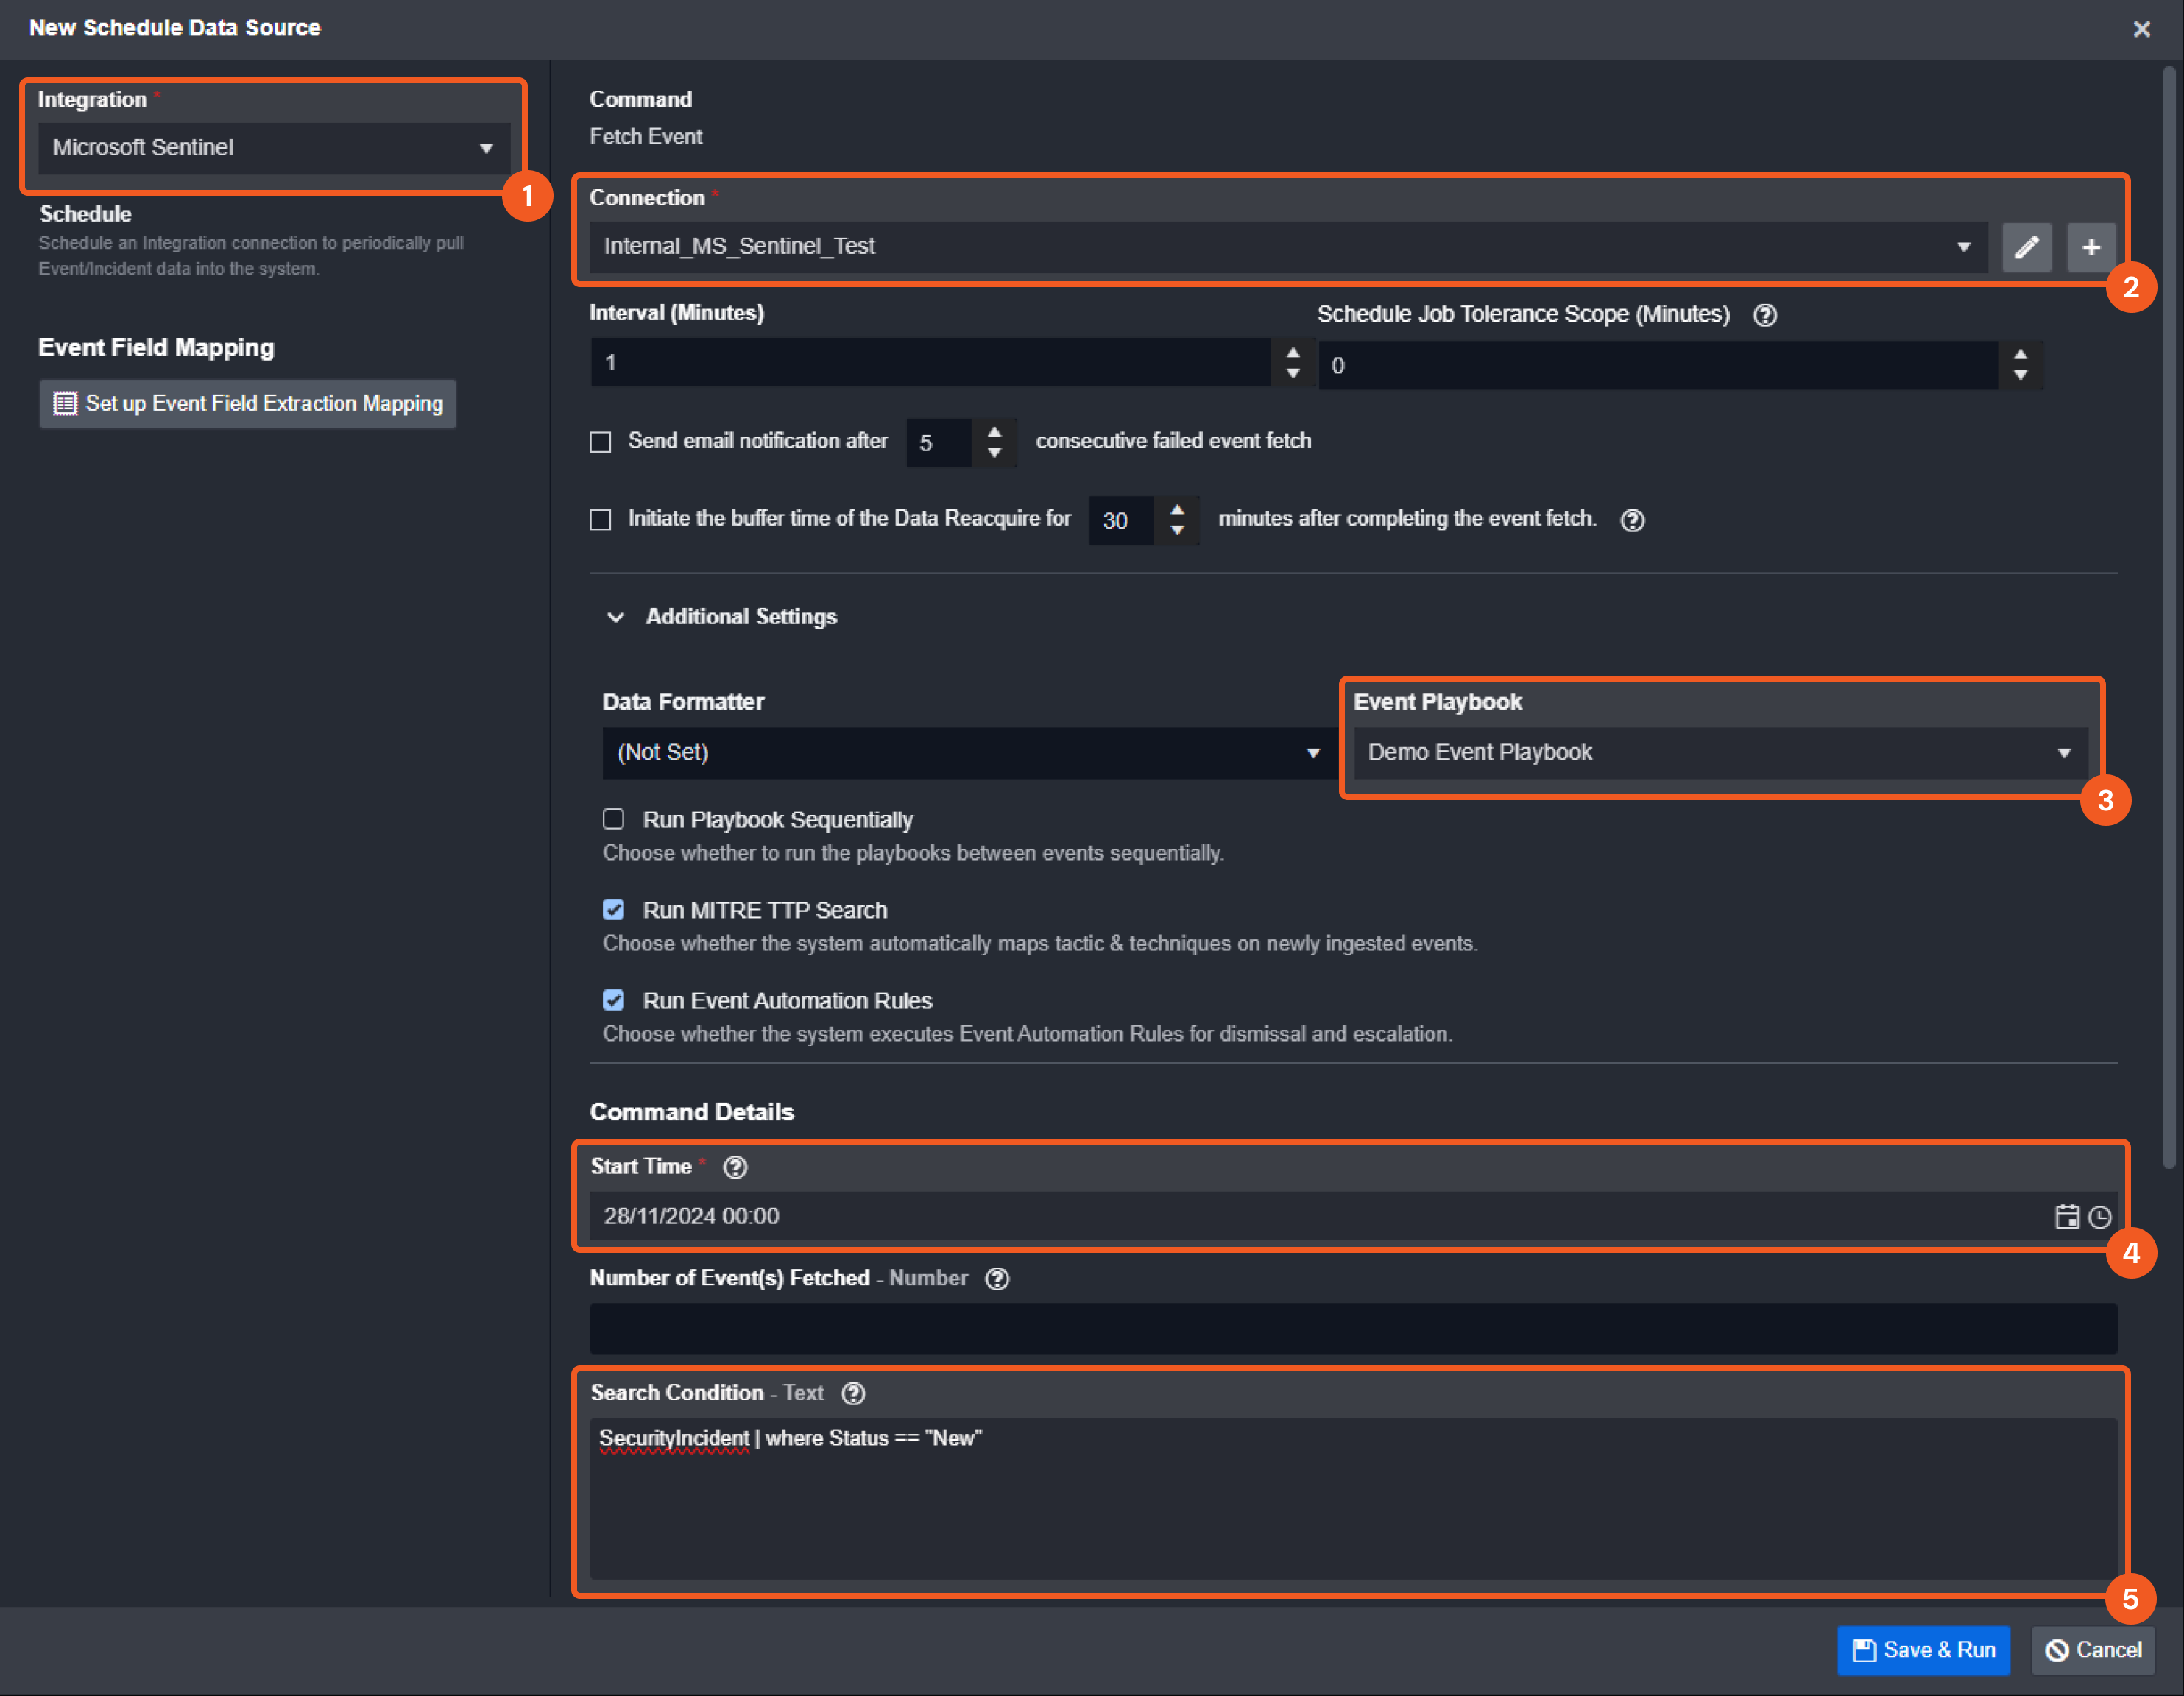Click help icon next to Schedule Job Tolerance Scope
The image size is (2184, 1696).
pos(1765,315)
